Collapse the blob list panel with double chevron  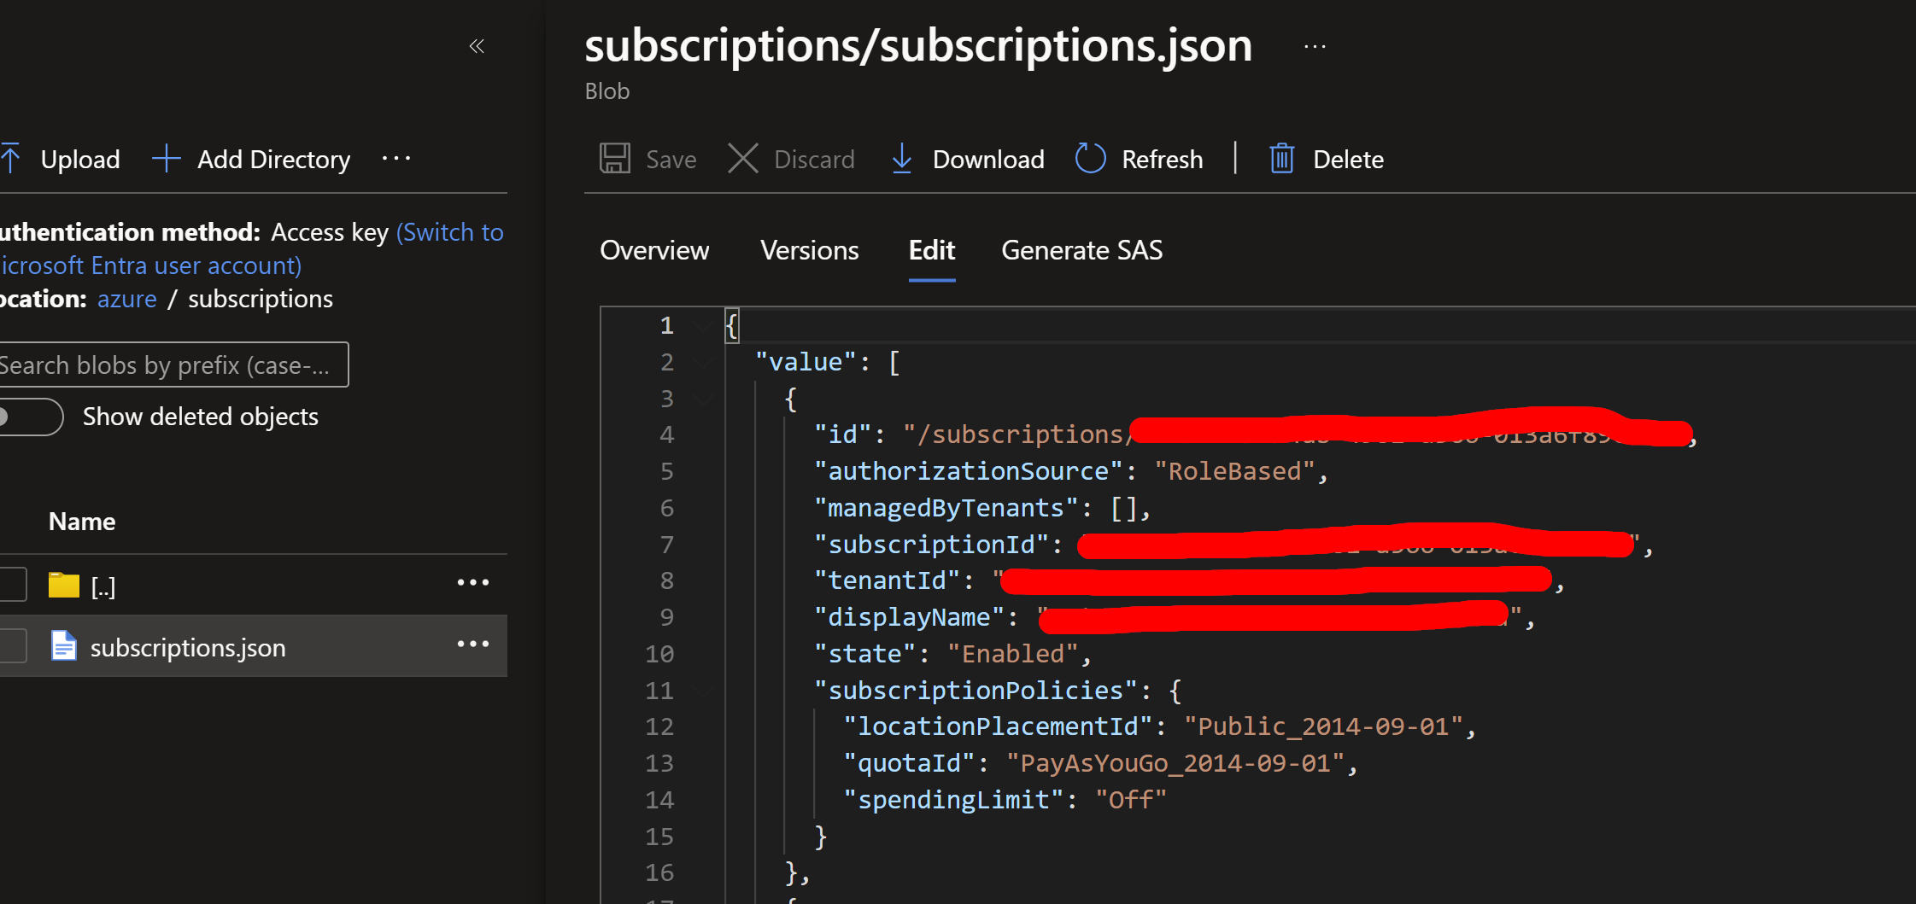pyautogui.click(x=477, y=46)
